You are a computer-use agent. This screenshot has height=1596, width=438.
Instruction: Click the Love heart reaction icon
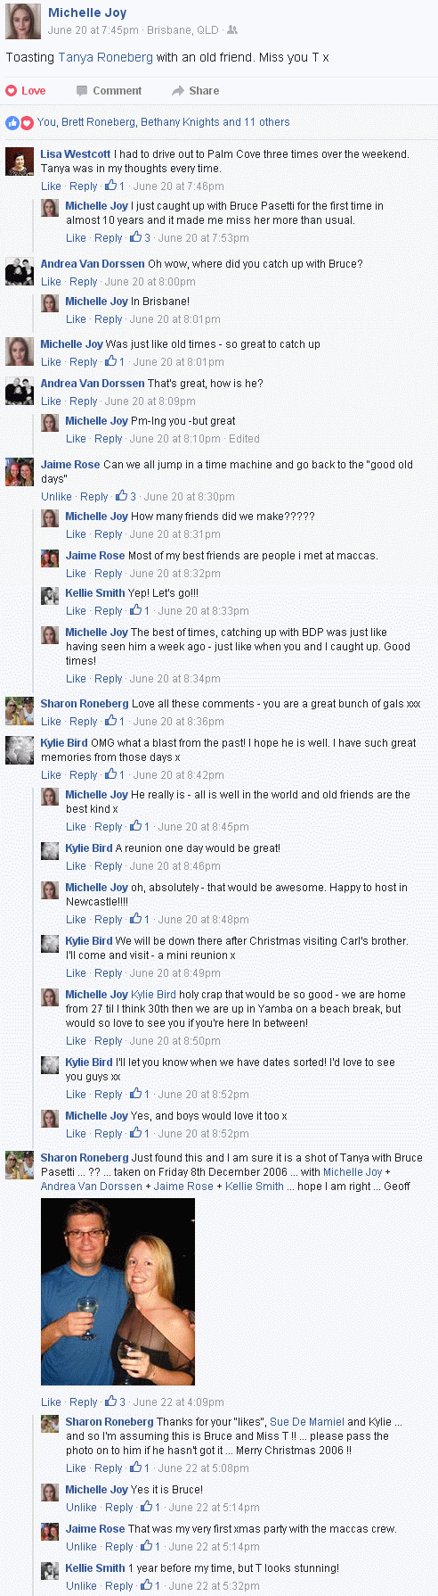click(x=12, y=91)
